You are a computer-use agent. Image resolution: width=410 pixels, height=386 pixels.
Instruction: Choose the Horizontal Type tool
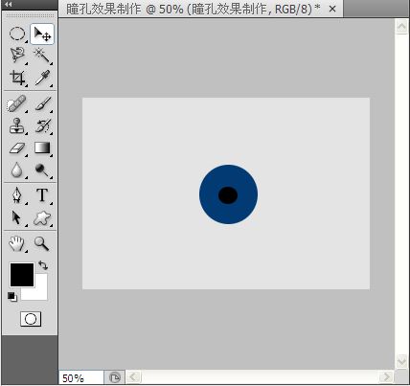click(42, 195)
